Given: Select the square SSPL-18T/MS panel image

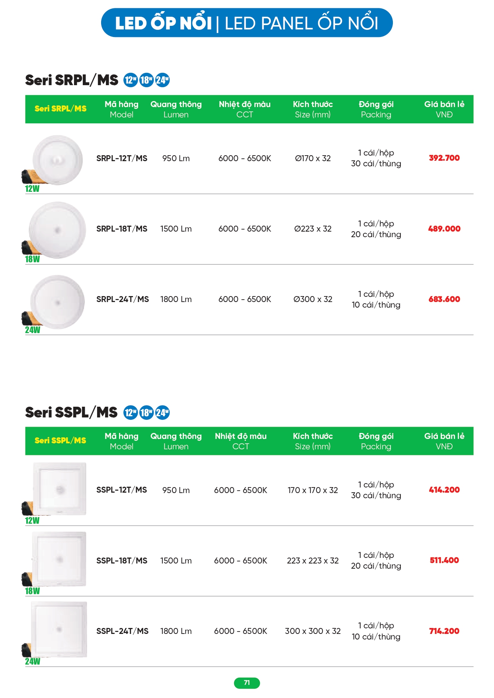Looking at the screenshot, I should [59, 559].
